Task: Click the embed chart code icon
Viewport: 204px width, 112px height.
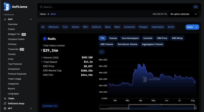Action: pyautogui.click(x=101, y=52)
